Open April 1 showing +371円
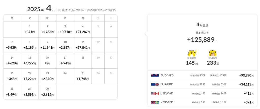260x109 pixels. coord(30,29)
